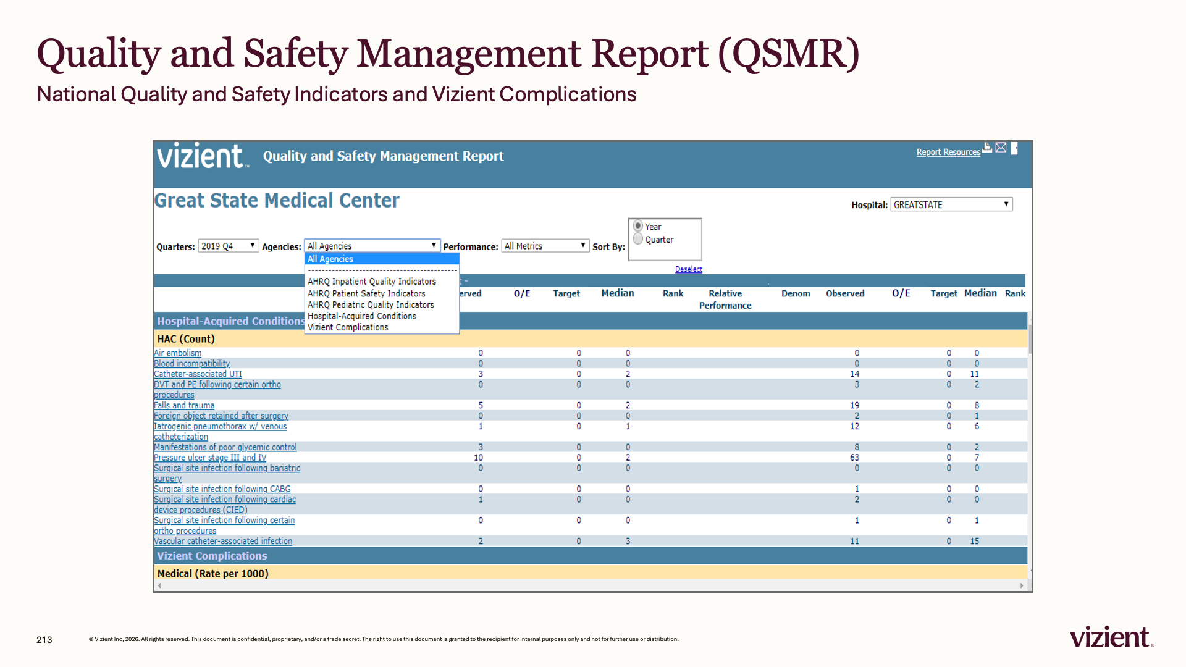Click the white door exit icon
The height and width of the screenshot is (667, 1186).
pos(1014,148)
